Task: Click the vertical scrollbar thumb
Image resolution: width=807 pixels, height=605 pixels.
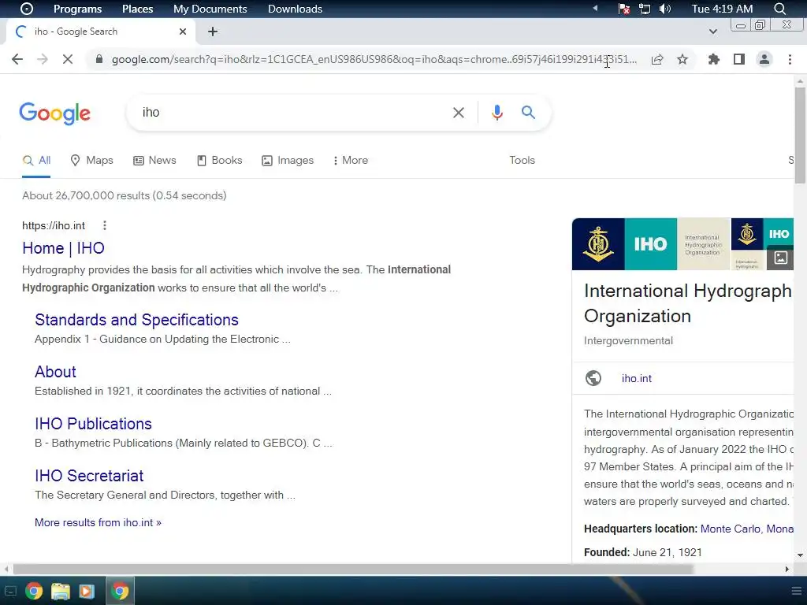Action: [x=800, y=135]
